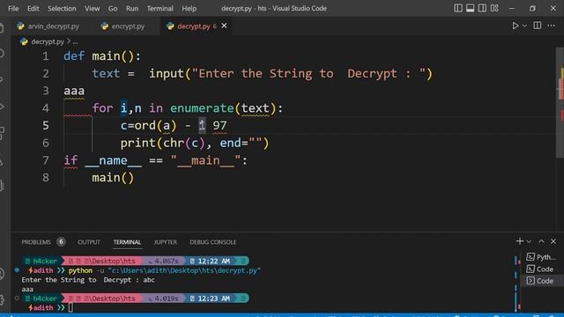Open the Run menu
Image resolution: width=564 pixels, height=317 pixels.
click(132, 8)
